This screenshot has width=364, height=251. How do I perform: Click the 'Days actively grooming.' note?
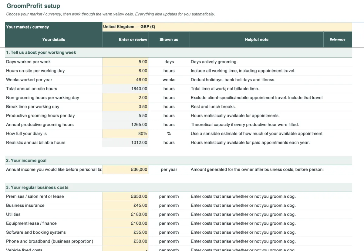tap(214, 62)
